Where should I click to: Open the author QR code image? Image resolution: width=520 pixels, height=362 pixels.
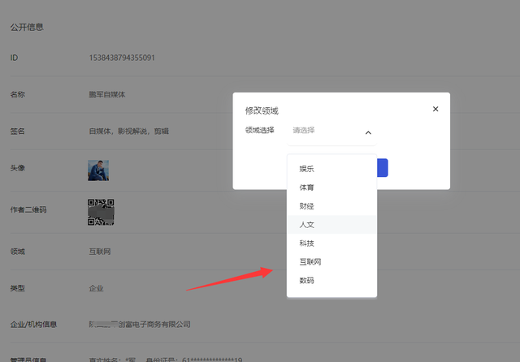pos(101,211)
